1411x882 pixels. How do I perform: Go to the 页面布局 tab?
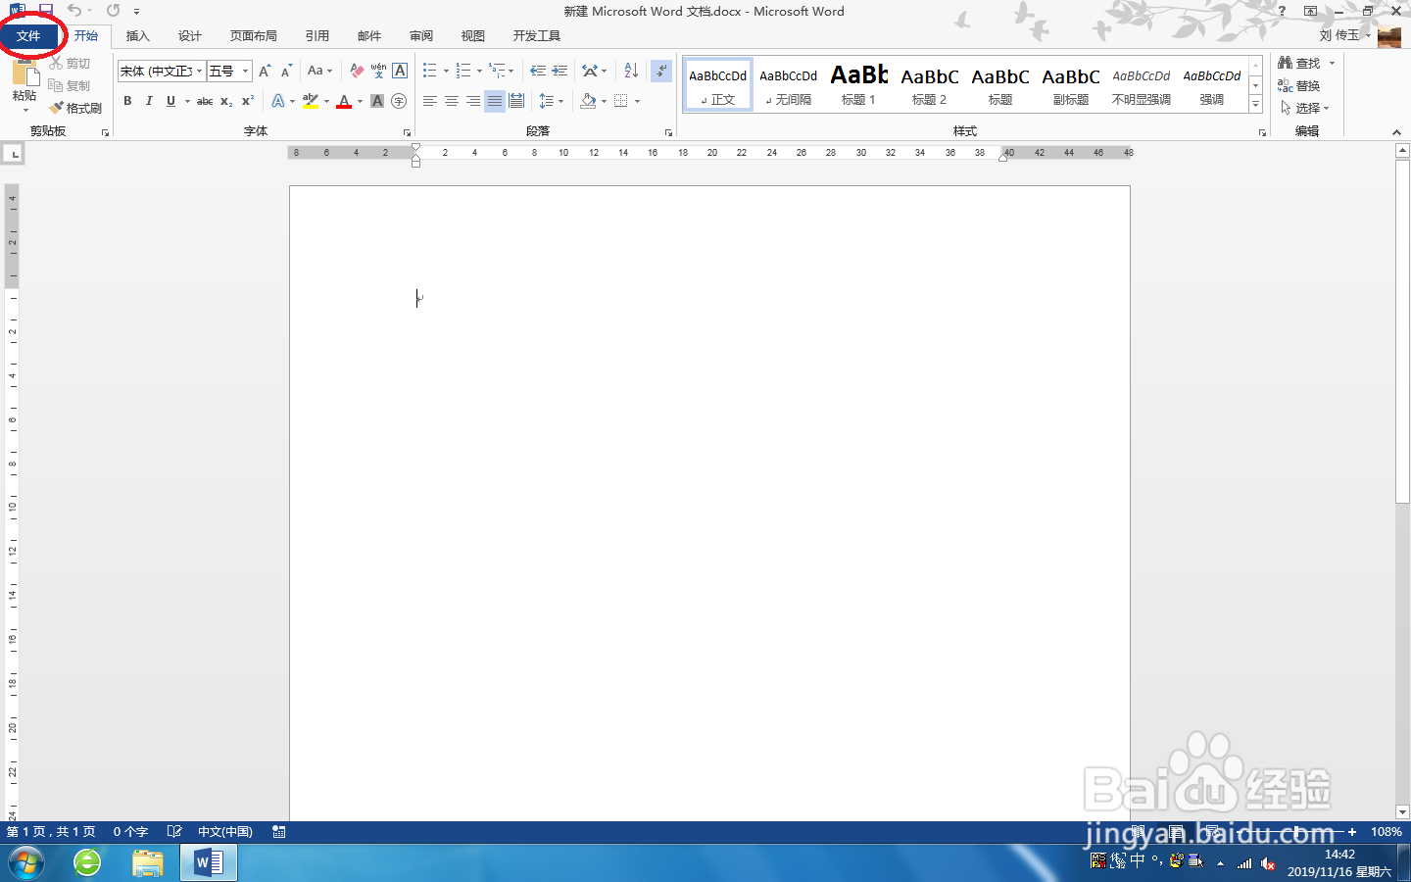(x=254, y=36)
